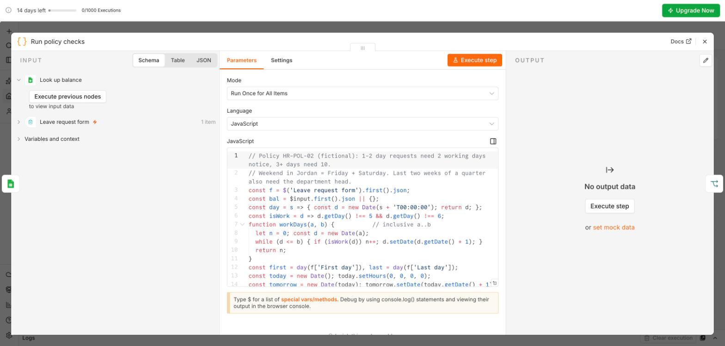725x346 pixels.
Task: Click the pencil edit output icon
Action: tap(706, 61)
